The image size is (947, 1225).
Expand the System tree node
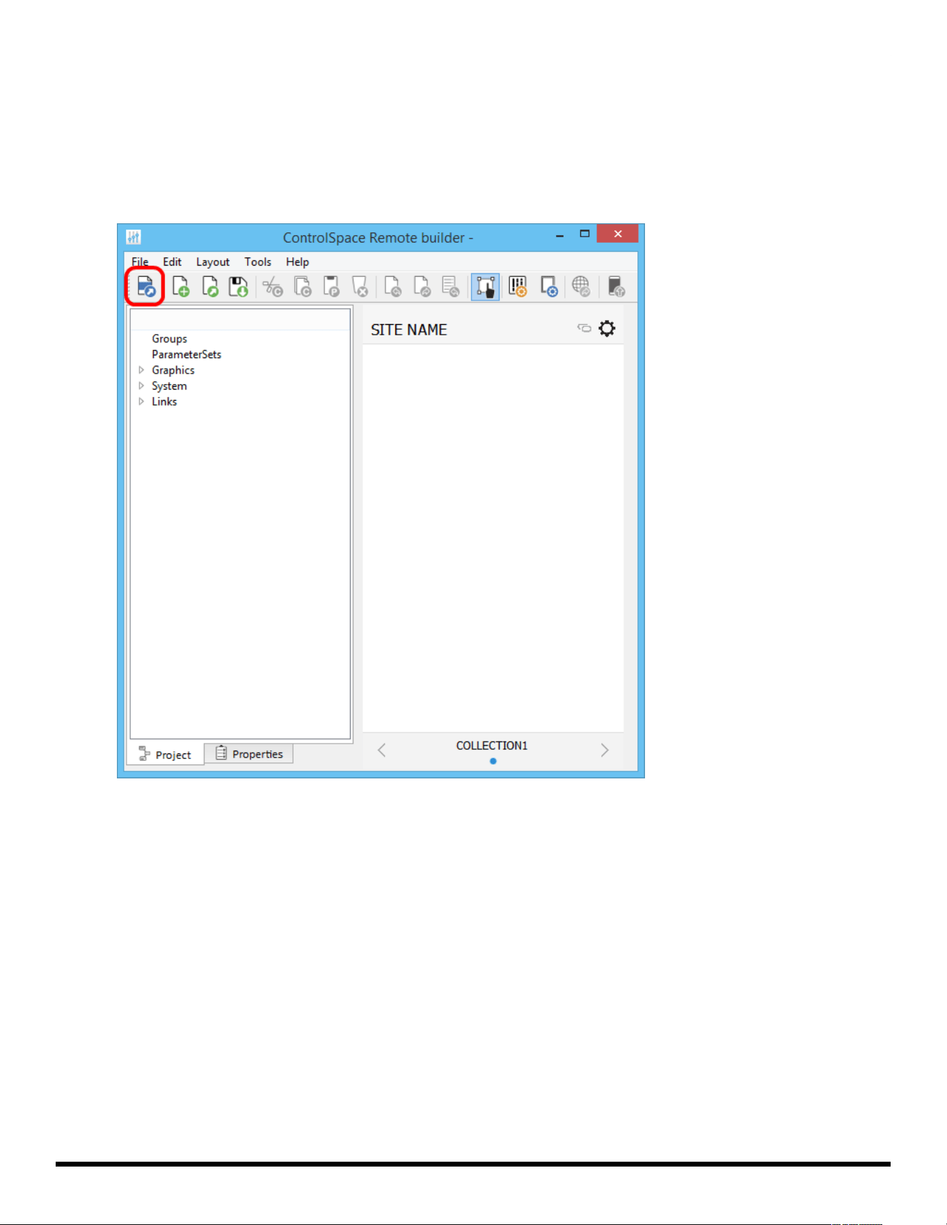pos(141,385)
